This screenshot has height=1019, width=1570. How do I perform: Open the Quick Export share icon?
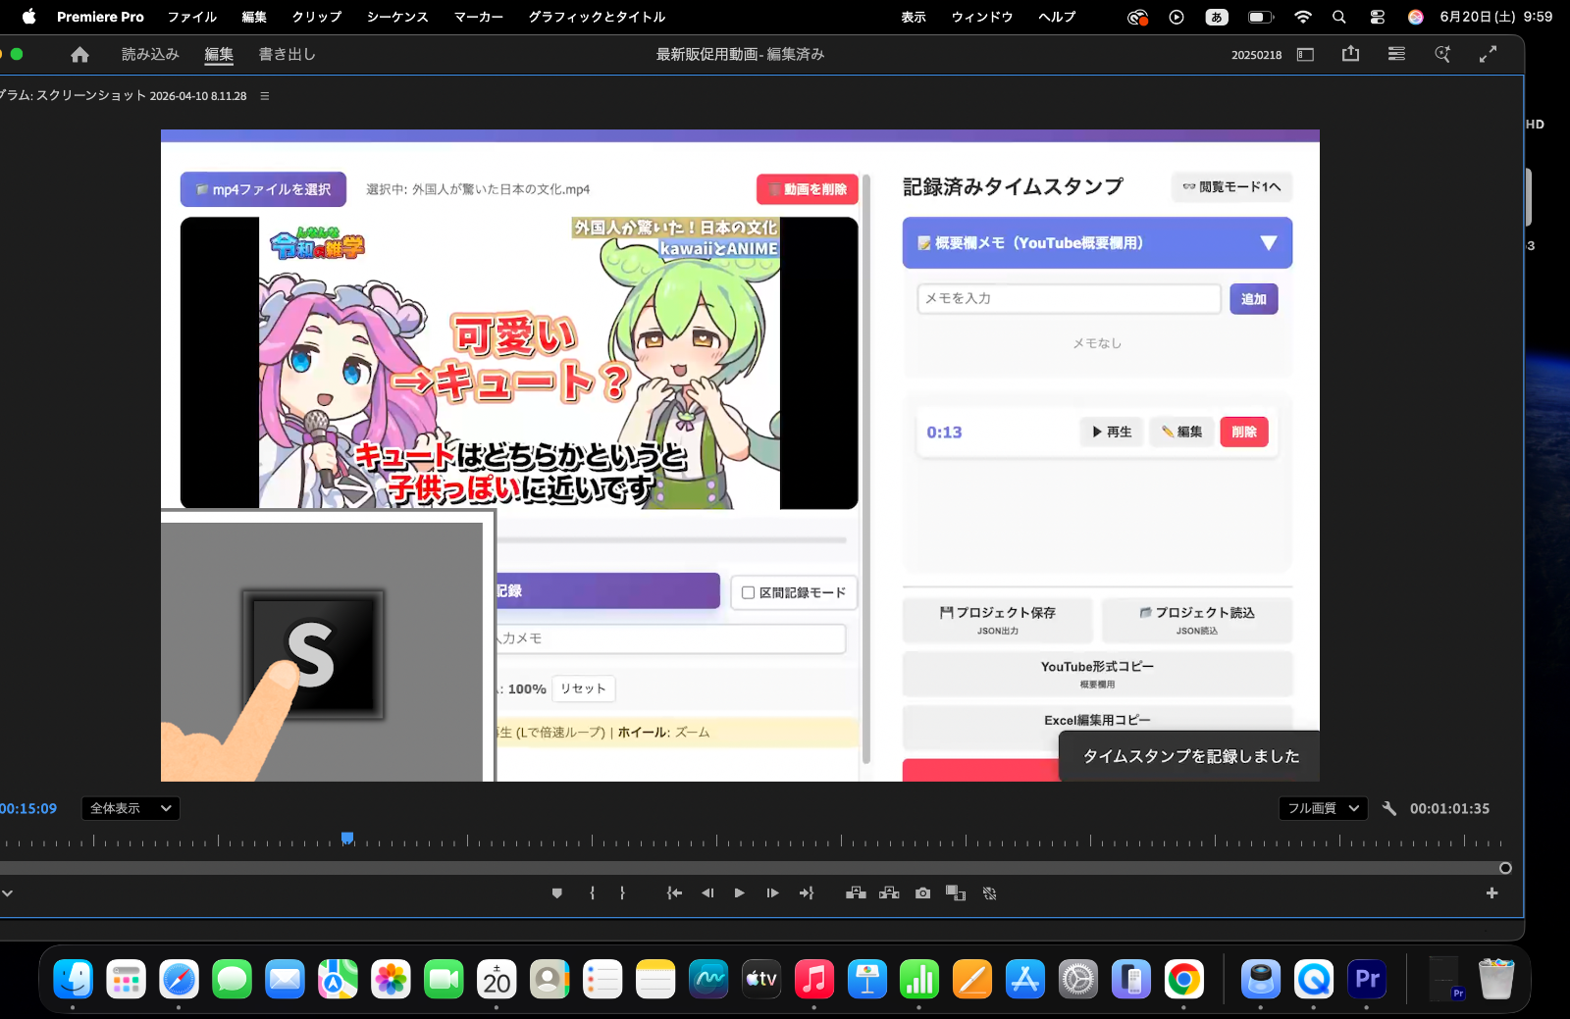point(1351,54)
